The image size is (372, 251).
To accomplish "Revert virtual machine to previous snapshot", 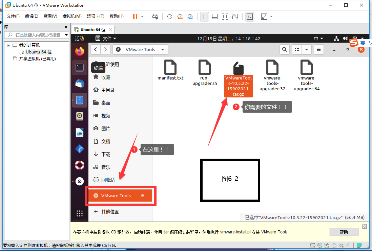I will (x=180, y=17).
